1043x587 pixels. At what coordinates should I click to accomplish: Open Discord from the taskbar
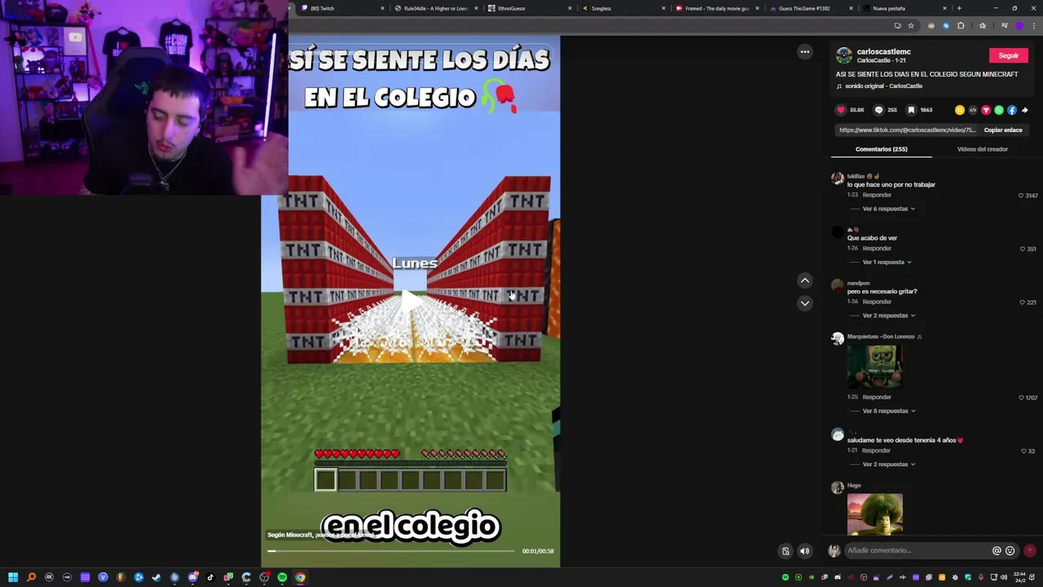click(192, 577)
